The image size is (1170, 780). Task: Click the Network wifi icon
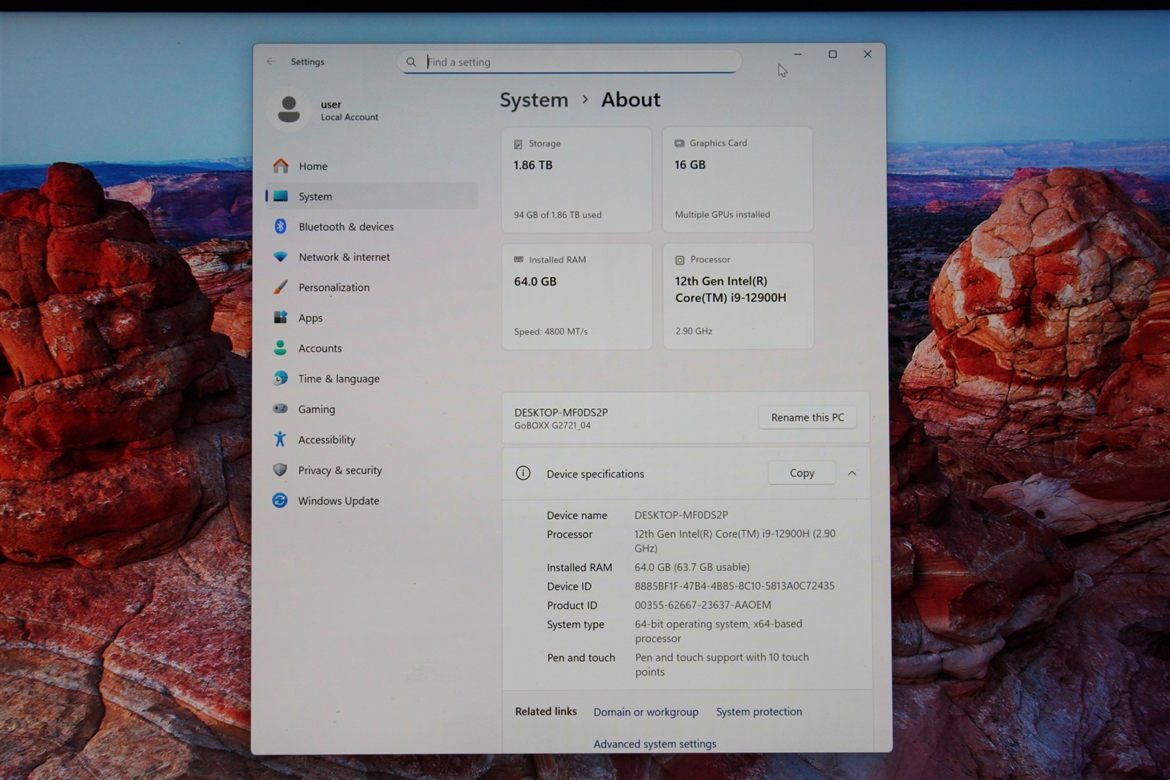click(280, 257)
